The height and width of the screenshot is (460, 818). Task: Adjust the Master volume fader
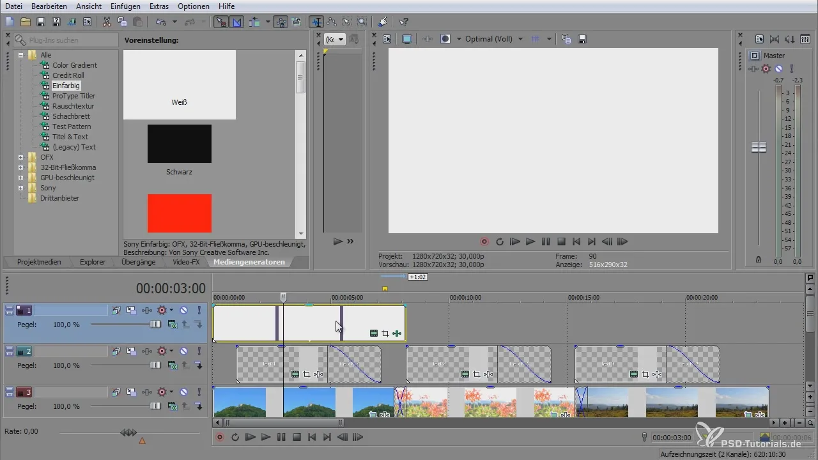pyautogui.click(x=759, y=147)
